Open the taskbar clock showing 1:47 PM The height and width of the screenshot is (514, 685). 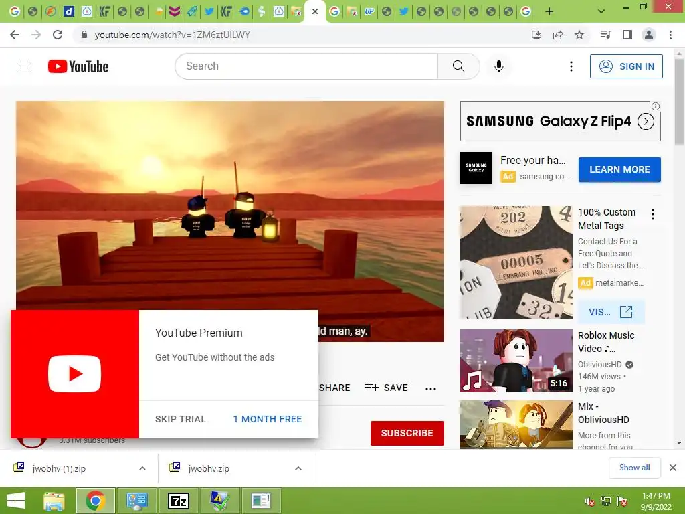coord(656,501)
